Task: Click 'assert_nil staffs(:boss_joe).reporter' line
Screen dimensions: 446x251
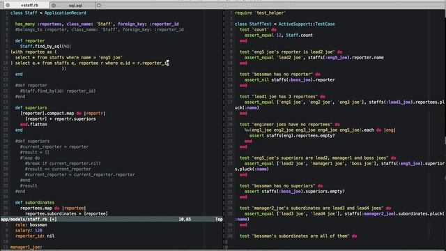Action: tap(290, 79)
